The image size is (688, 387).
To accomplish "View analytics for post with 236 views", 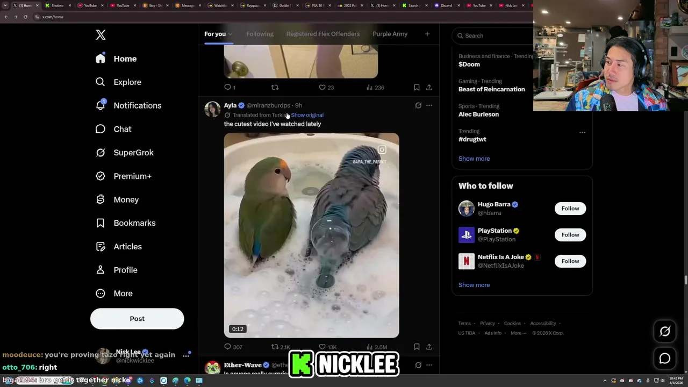I will 375,87.
